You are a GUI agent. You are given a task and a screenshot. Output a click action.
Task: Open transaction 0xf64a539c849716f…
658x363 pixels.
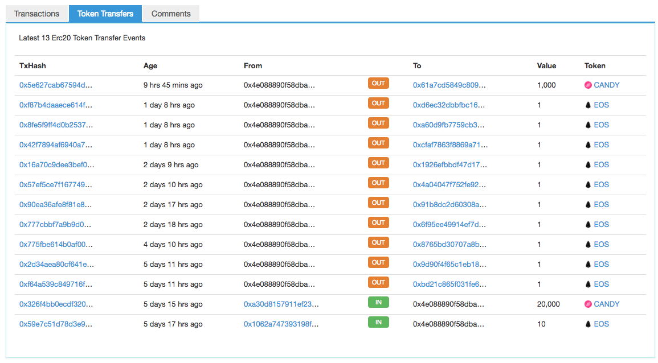[x=56, y=284]
